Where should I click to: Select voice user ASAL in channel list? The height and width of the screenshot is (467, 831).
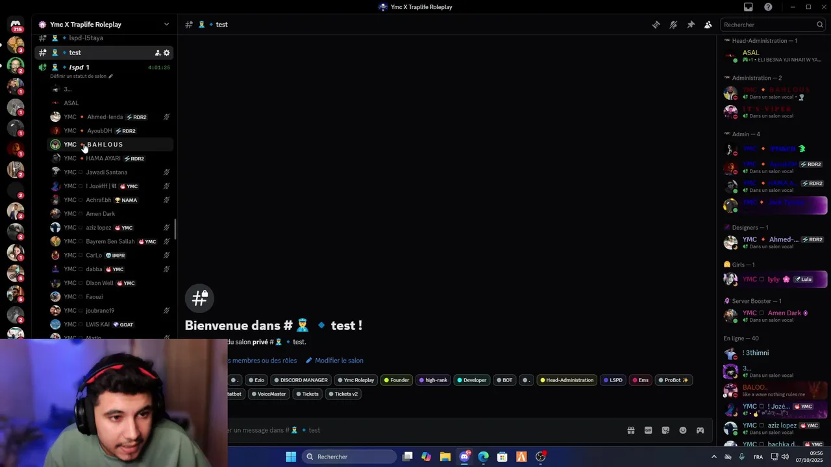[110, 103]
